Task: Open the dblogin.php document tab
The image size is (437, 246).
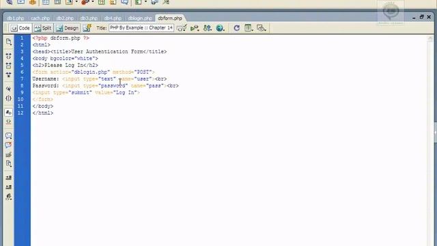Action: 140,18
